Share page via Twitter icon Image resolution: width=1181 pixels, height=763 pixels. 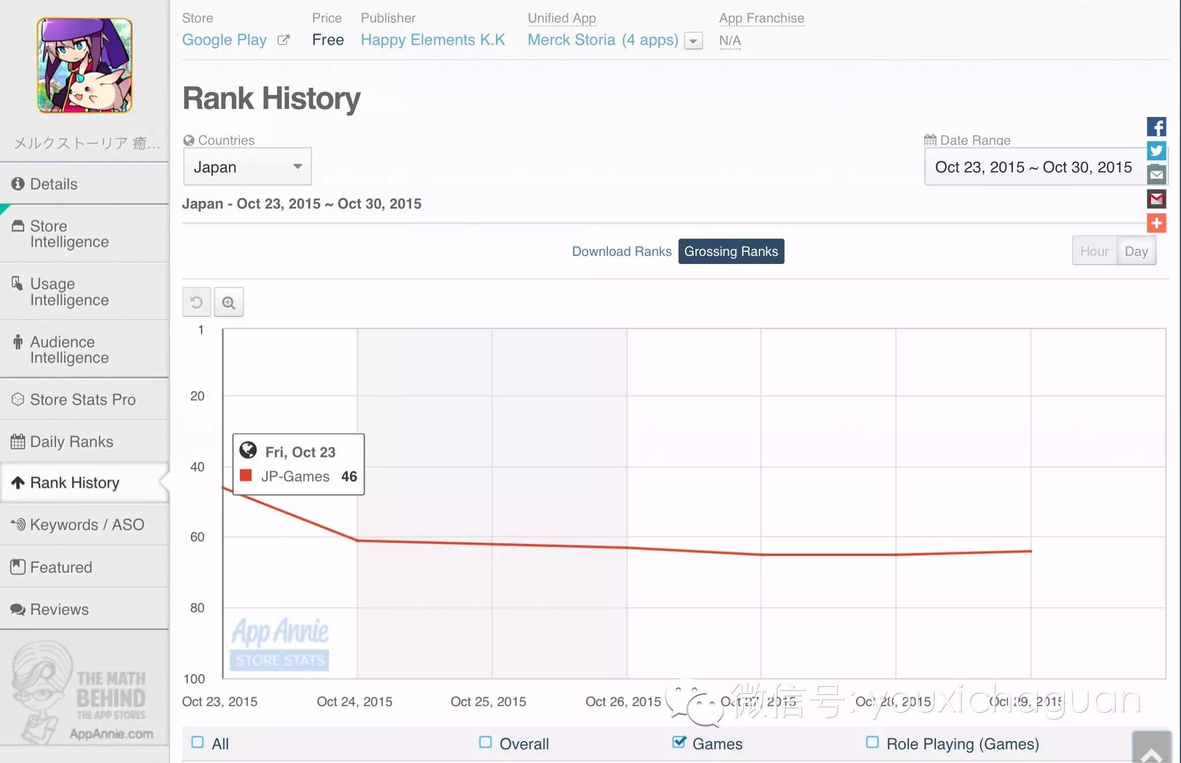[1156, 151]
